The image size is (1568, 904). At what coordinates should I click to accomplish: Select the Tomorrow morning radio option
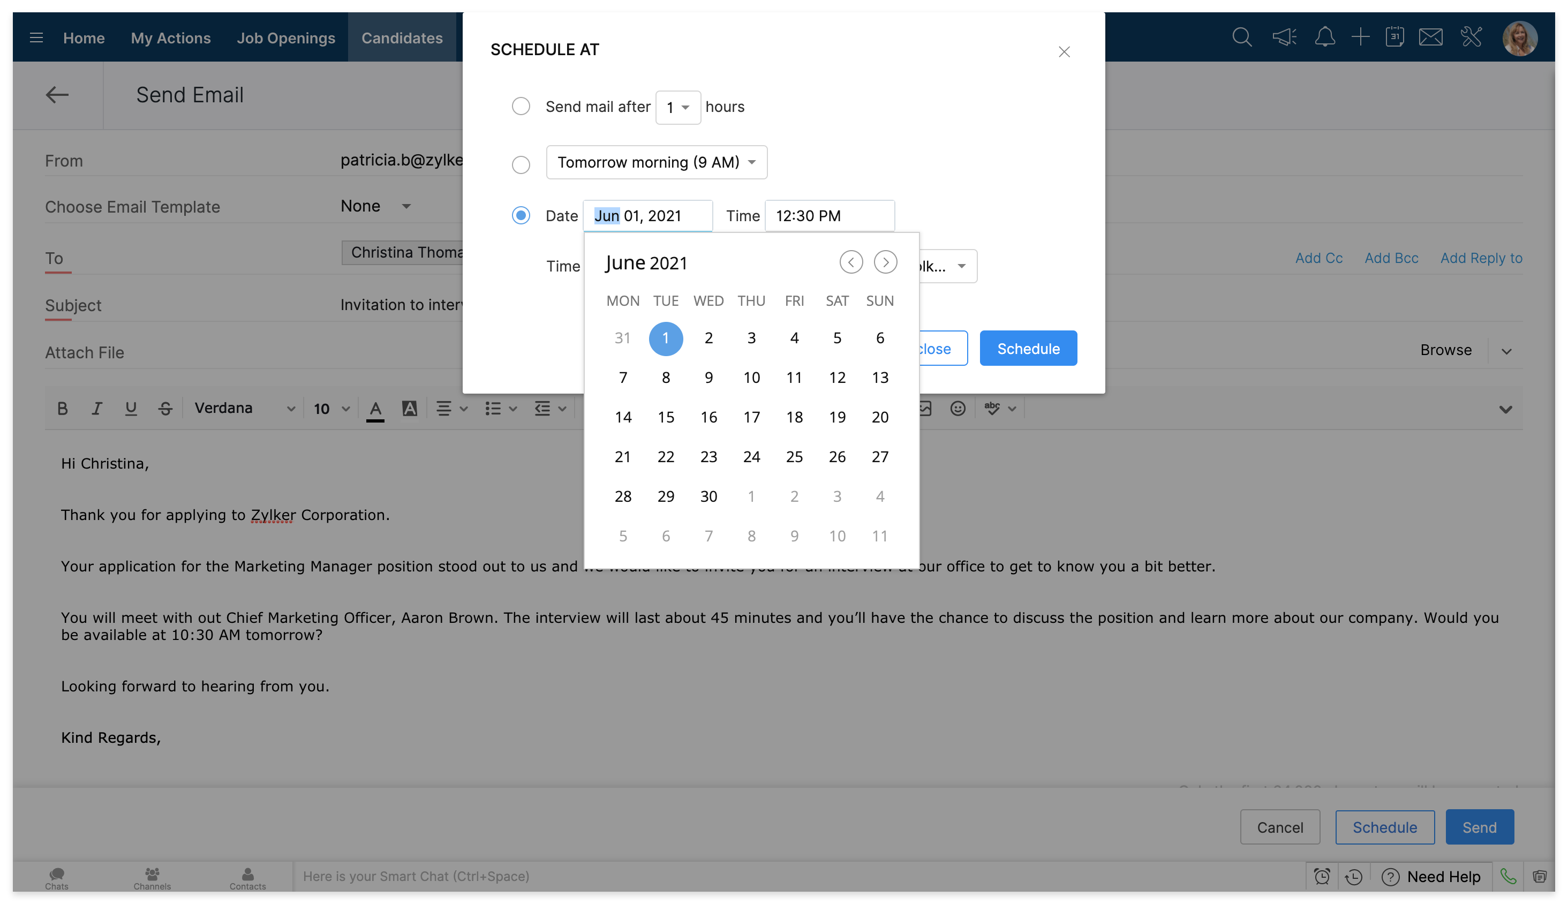click(x=521, y=164)
